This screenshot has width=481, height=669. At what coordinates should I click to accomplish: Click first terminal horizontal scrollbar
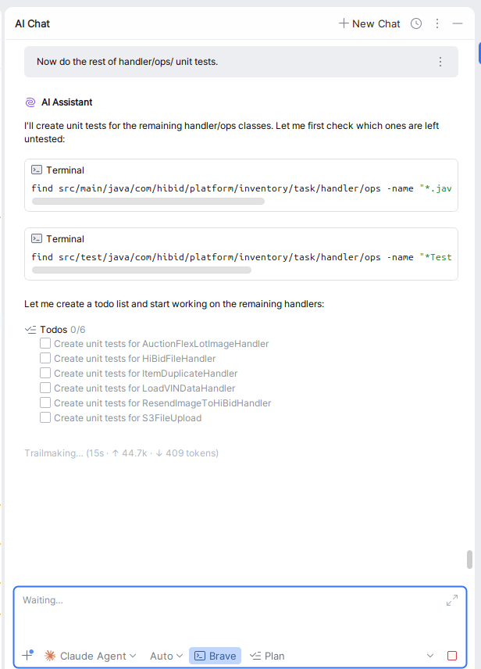click(x=148, y=201)
